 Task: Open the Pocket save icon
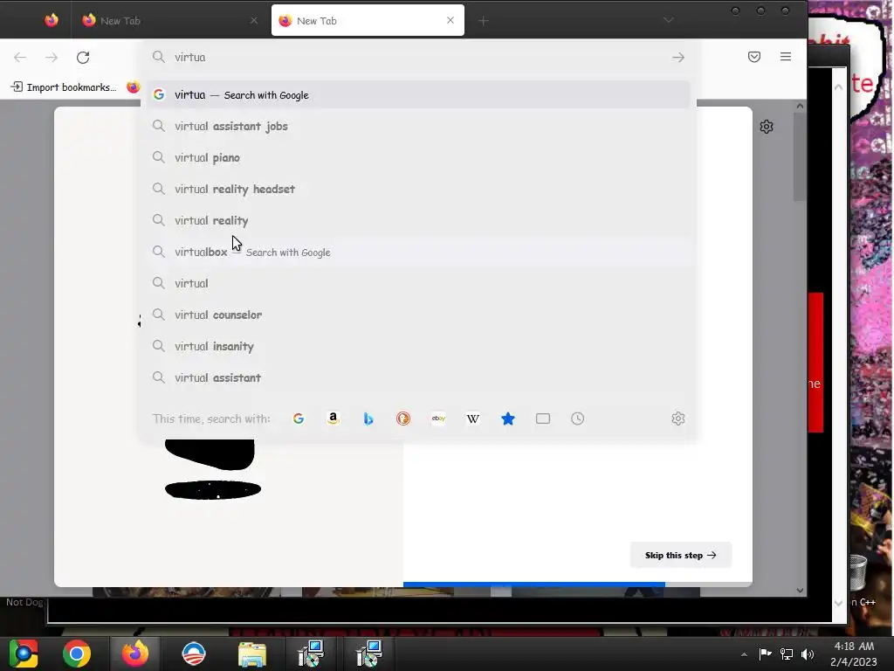pos(754,57)
